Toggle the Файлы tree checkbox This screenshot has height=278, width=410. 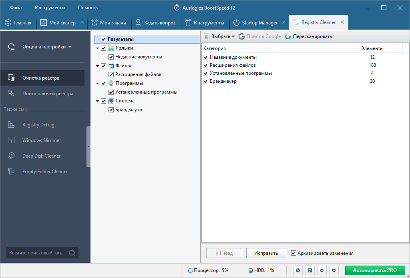[x=103, y=66]
